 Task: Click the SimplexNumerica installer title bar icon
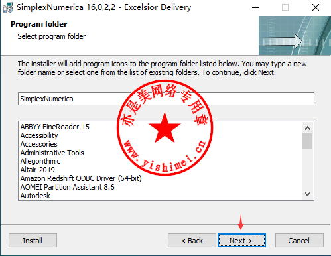(8, 7)
